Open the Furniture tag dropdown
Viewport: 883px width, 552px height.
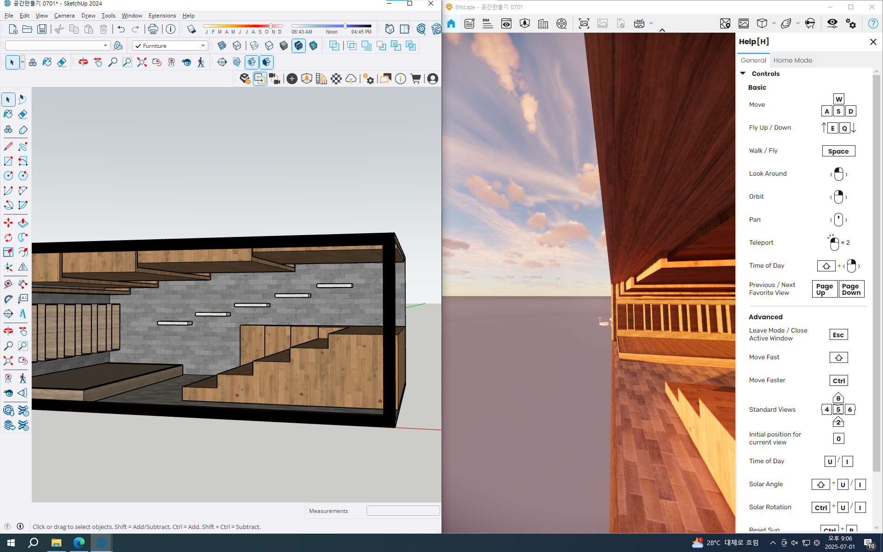(x=203, y=46)
